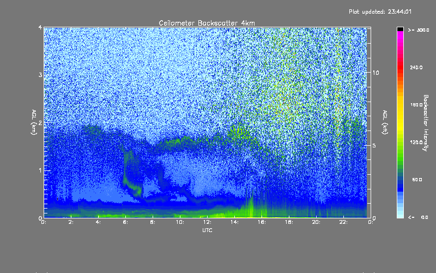Click the "Backscatter Intensity" colorbar label
This screenshot has width=436, height=273.
[x=426, y=123]
